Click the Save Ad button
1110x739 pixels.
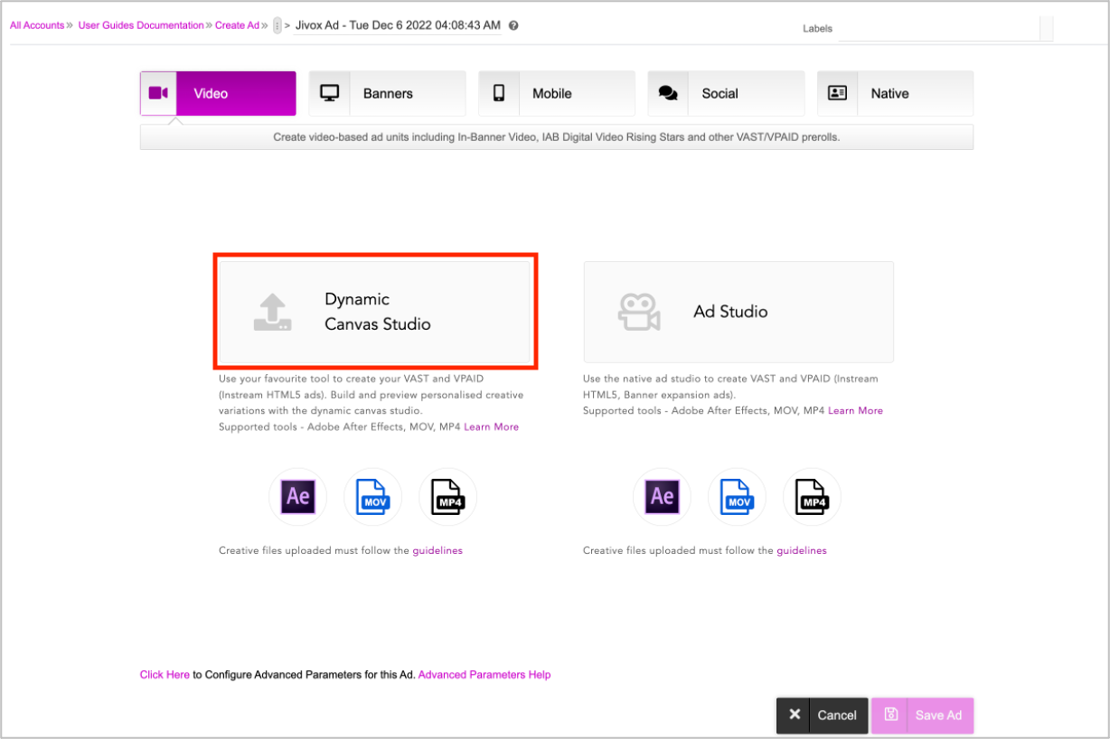tap(922, 716)
